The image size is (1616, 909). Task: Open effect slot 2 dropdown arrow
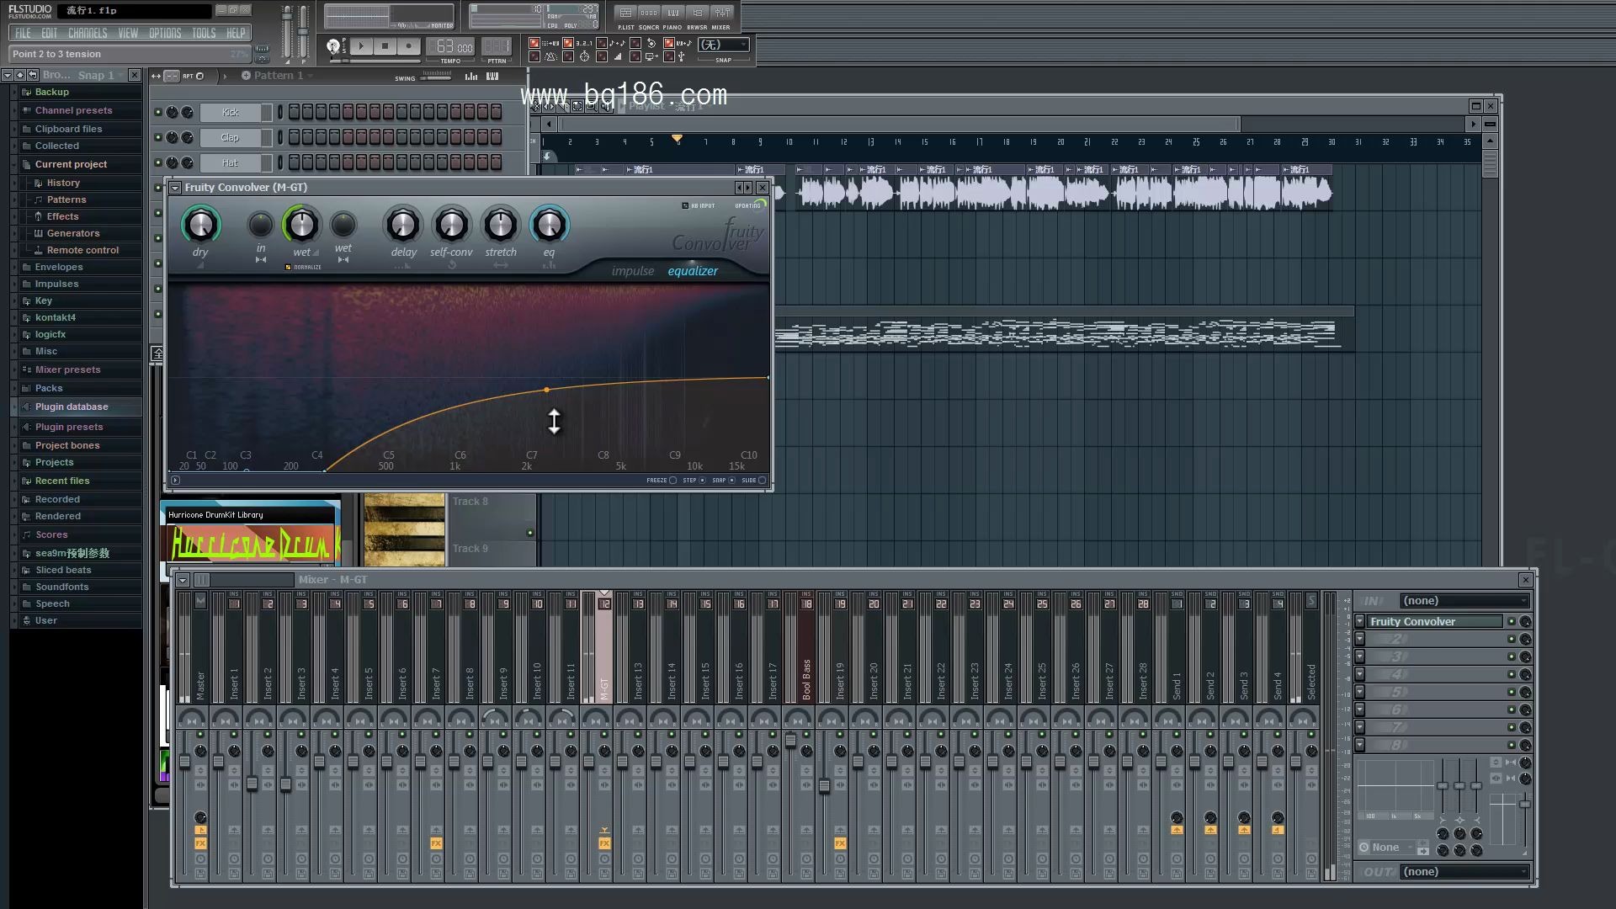coord(1359,640)
